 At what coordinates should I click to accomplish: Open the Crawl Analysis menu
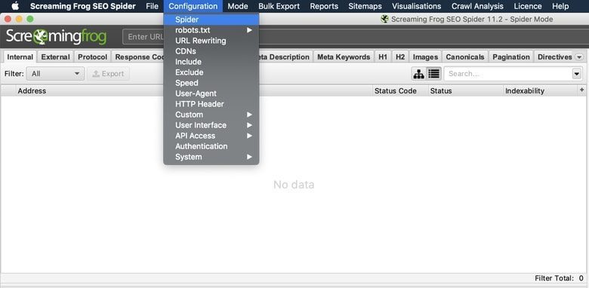(477, 6)
